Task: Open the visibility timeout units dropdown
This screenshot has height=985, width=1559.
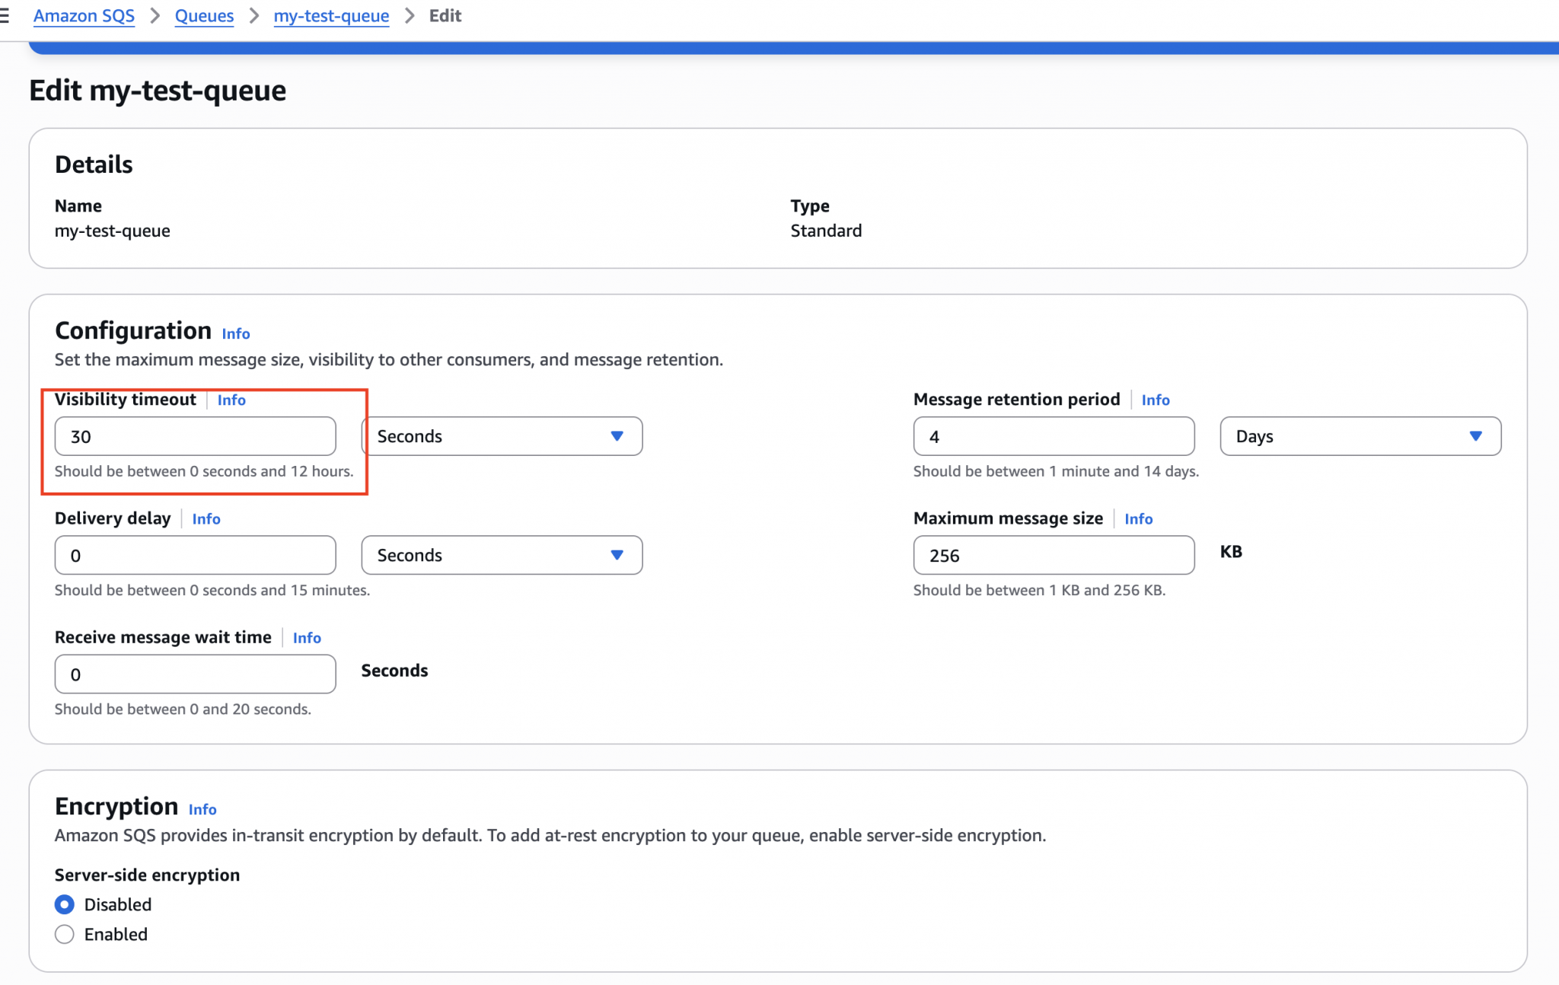Action: tap(501, 436)
